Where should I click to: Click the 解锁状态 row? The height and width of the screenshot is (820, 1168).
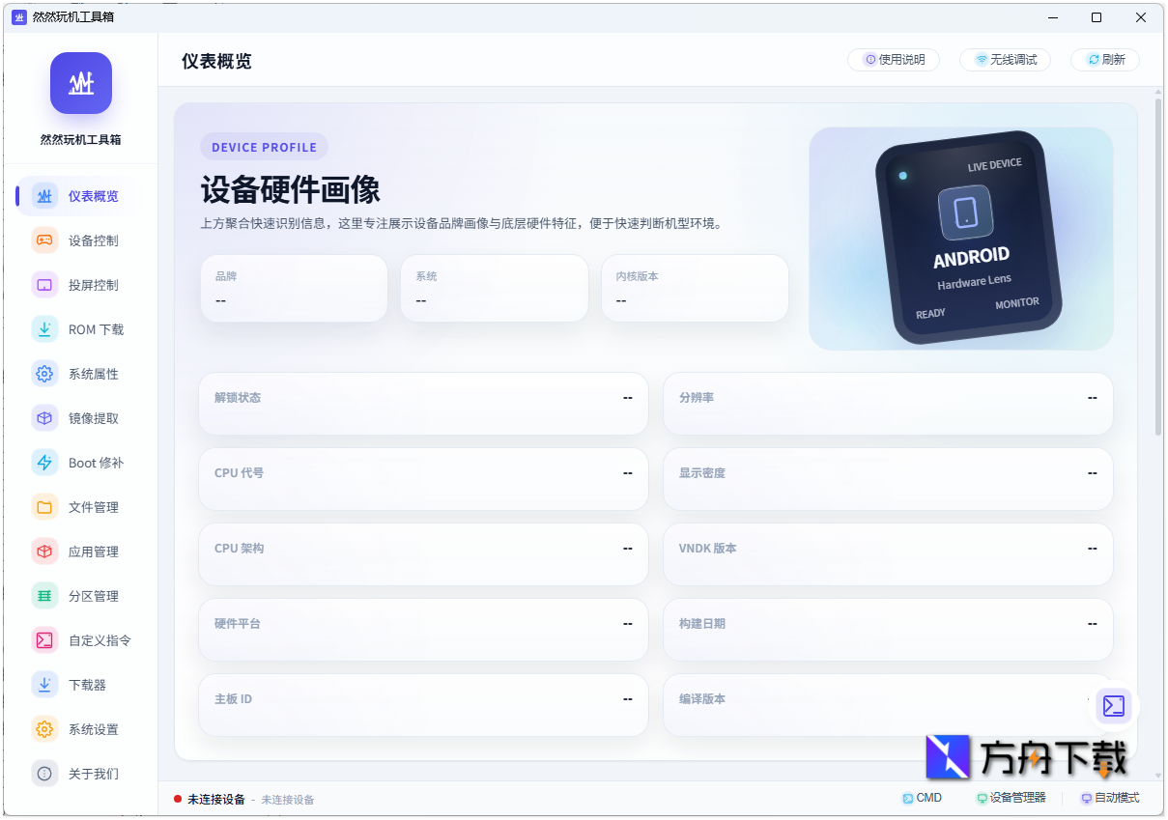pyautogui.click(x=423, y=404)
